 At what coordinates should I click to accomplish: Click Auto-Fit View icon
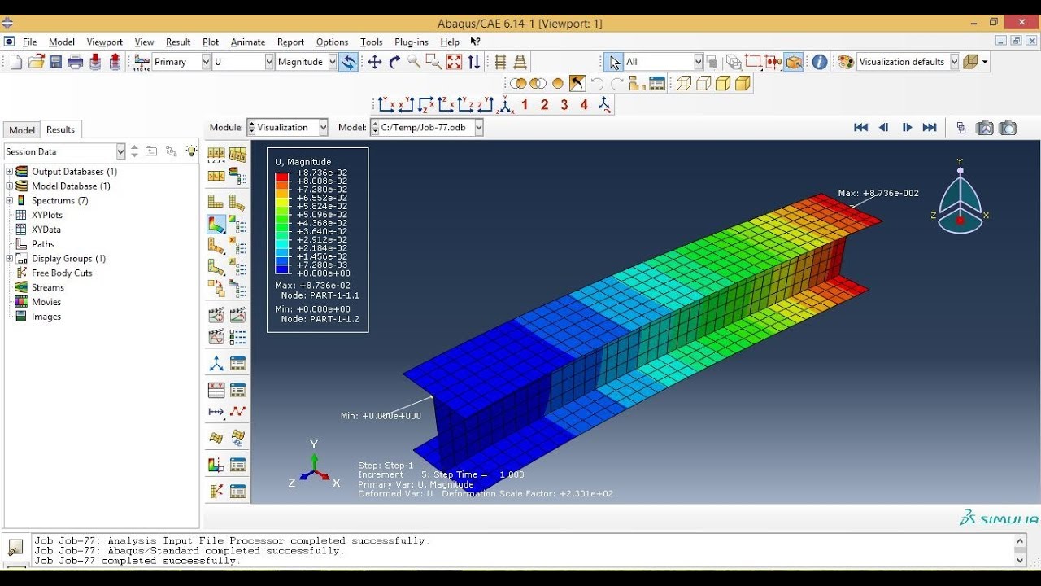[x=454, y=62]
